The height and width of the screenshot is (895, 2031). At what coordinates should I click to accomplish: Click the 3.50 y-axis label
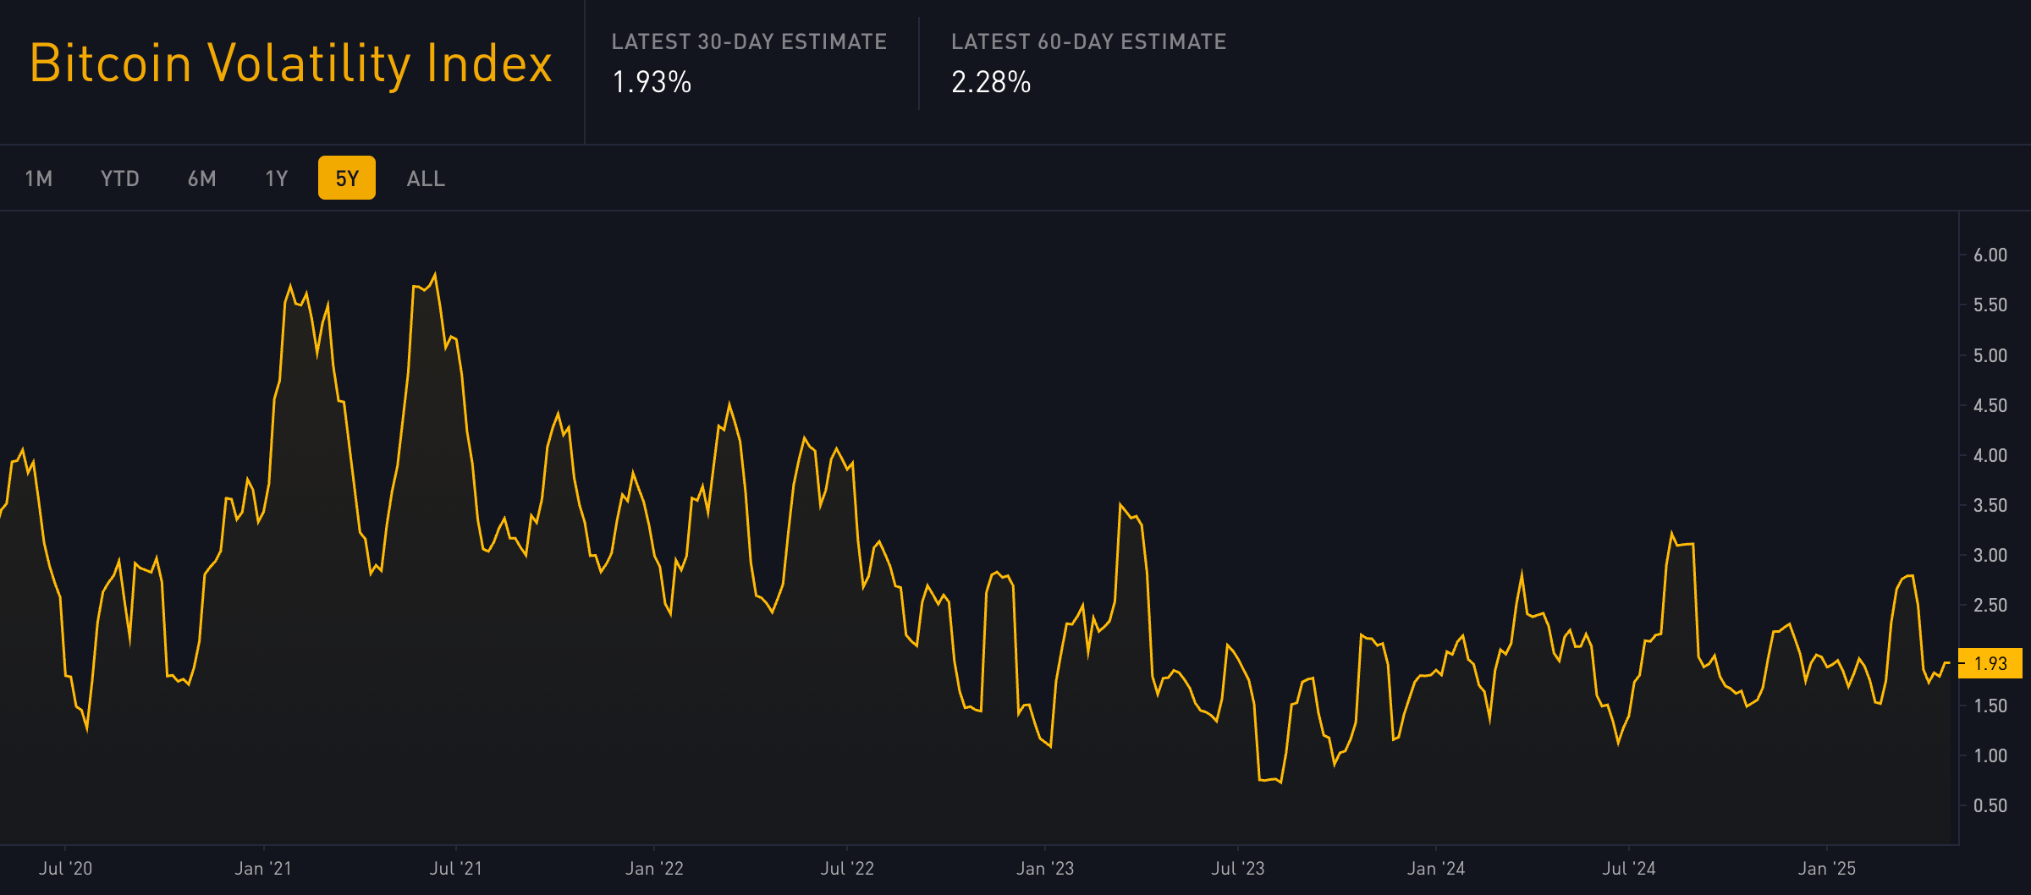[1990, 505]
